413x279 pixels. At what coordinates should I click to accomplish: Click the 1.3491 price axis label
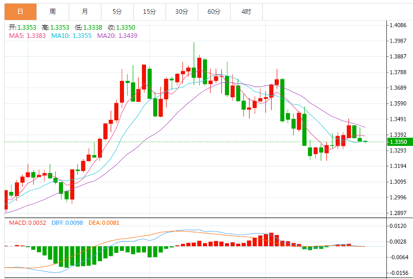[x=398, y=119]
